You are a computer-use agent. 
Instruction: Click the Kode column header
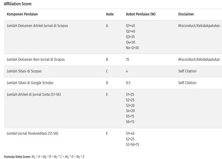click(x=110, y=14)
